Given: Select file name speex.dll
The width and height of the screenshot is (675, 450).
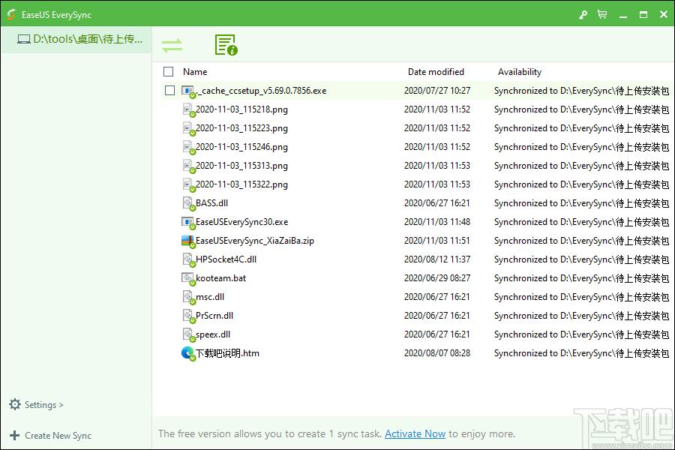Looking at the screenshot, I should (213, 334).
